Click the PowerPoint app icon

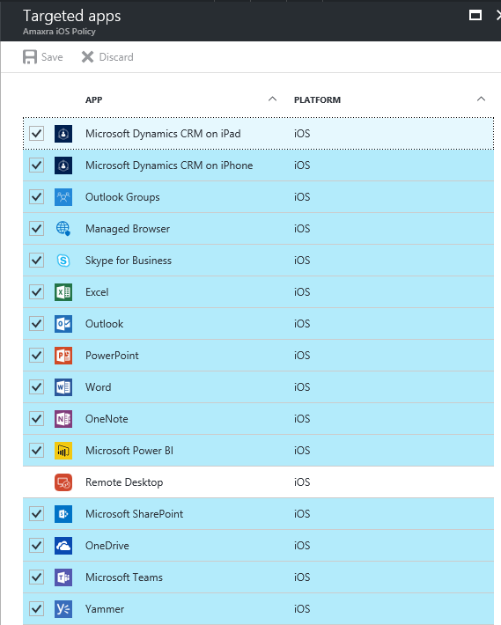tap(63, 356)
